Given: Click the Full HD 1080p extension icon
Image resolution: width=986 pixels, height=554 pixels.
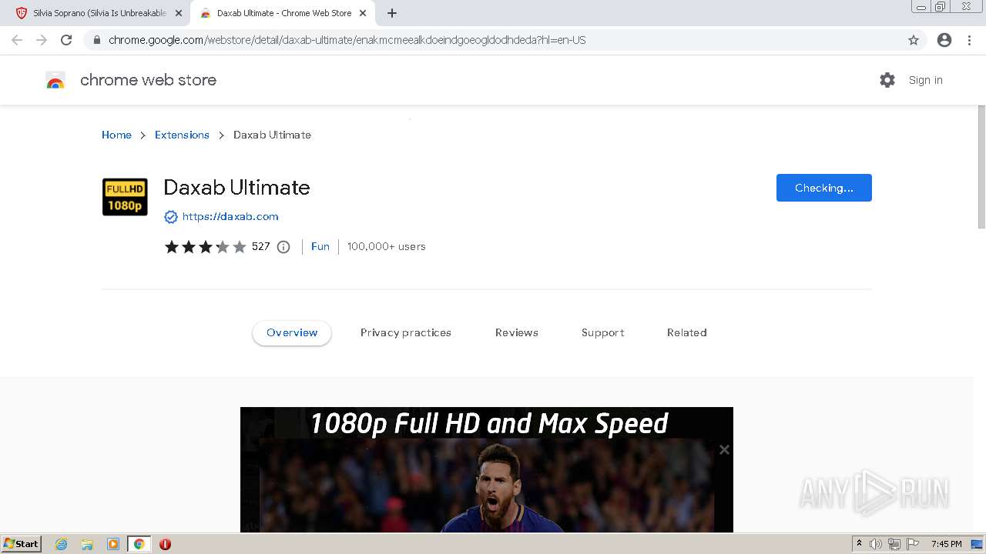Looking at the screenshot, I should [125, 197].
